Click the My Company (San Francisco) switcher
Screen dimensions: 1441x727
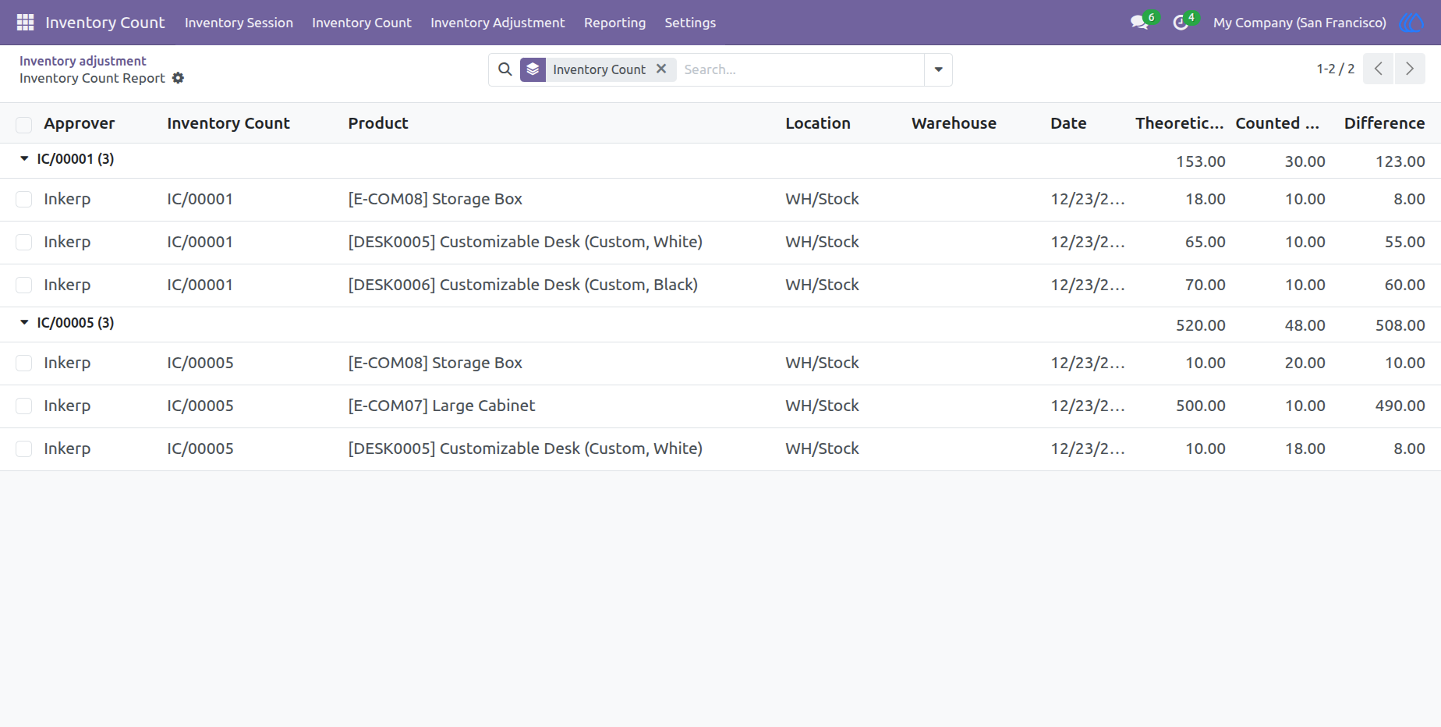(1299, 23)
